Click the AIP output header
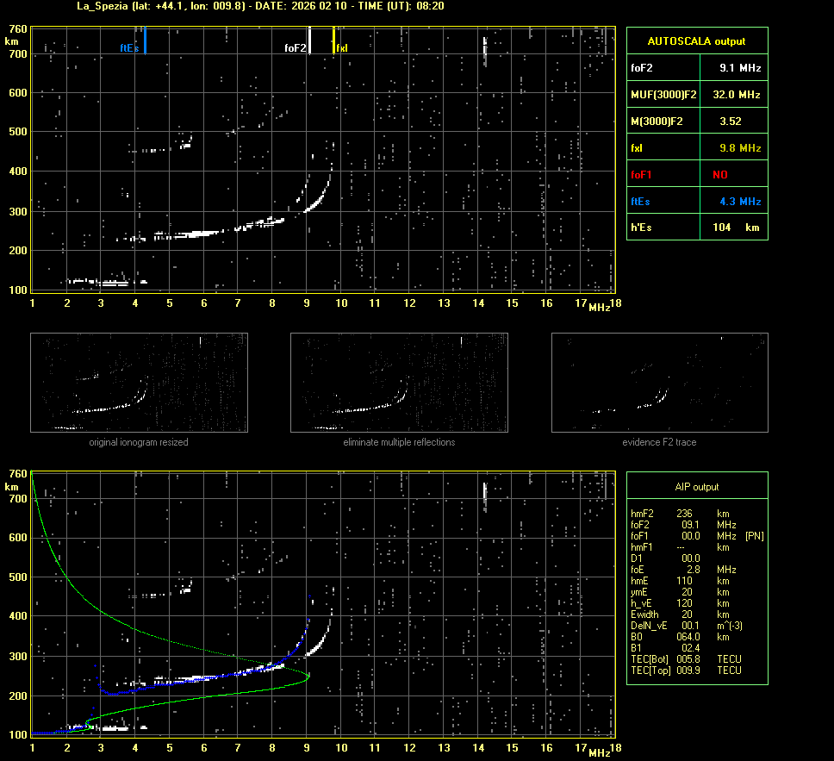The image size is (834, 761). point(696,487)
